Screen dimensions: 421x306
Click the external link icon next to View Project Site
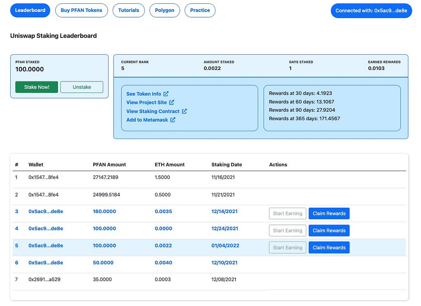point(171,102)
